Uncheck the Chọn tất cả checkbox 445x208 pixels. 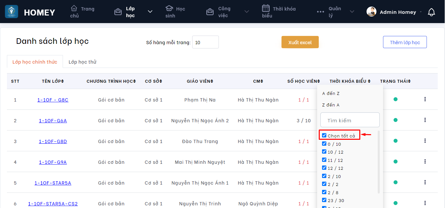click(324, 135)
